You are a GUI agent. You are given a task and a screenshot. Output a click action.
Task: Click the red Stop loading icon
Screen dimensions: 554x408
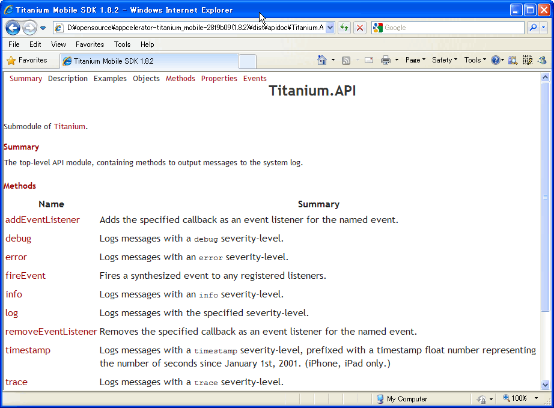[x=360, y=28]
